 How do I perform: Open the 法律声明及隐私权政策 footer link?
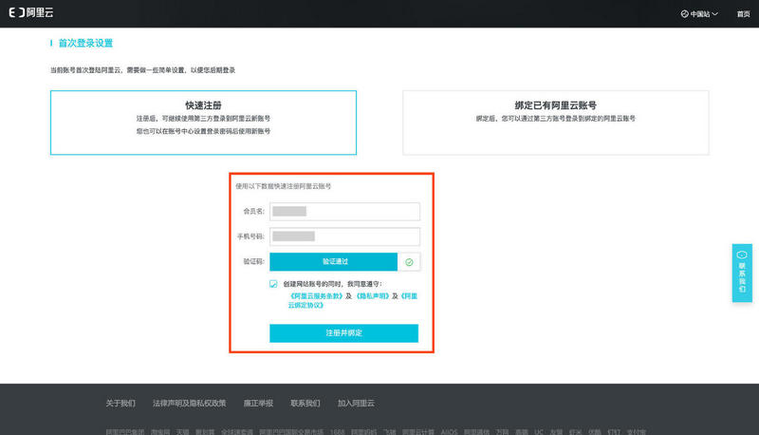pyautogui.click(x=189, y=403)
